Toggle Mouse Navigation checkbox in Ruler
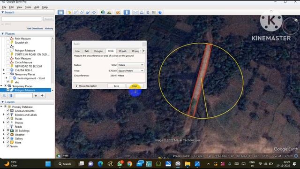 coord(76,86)
